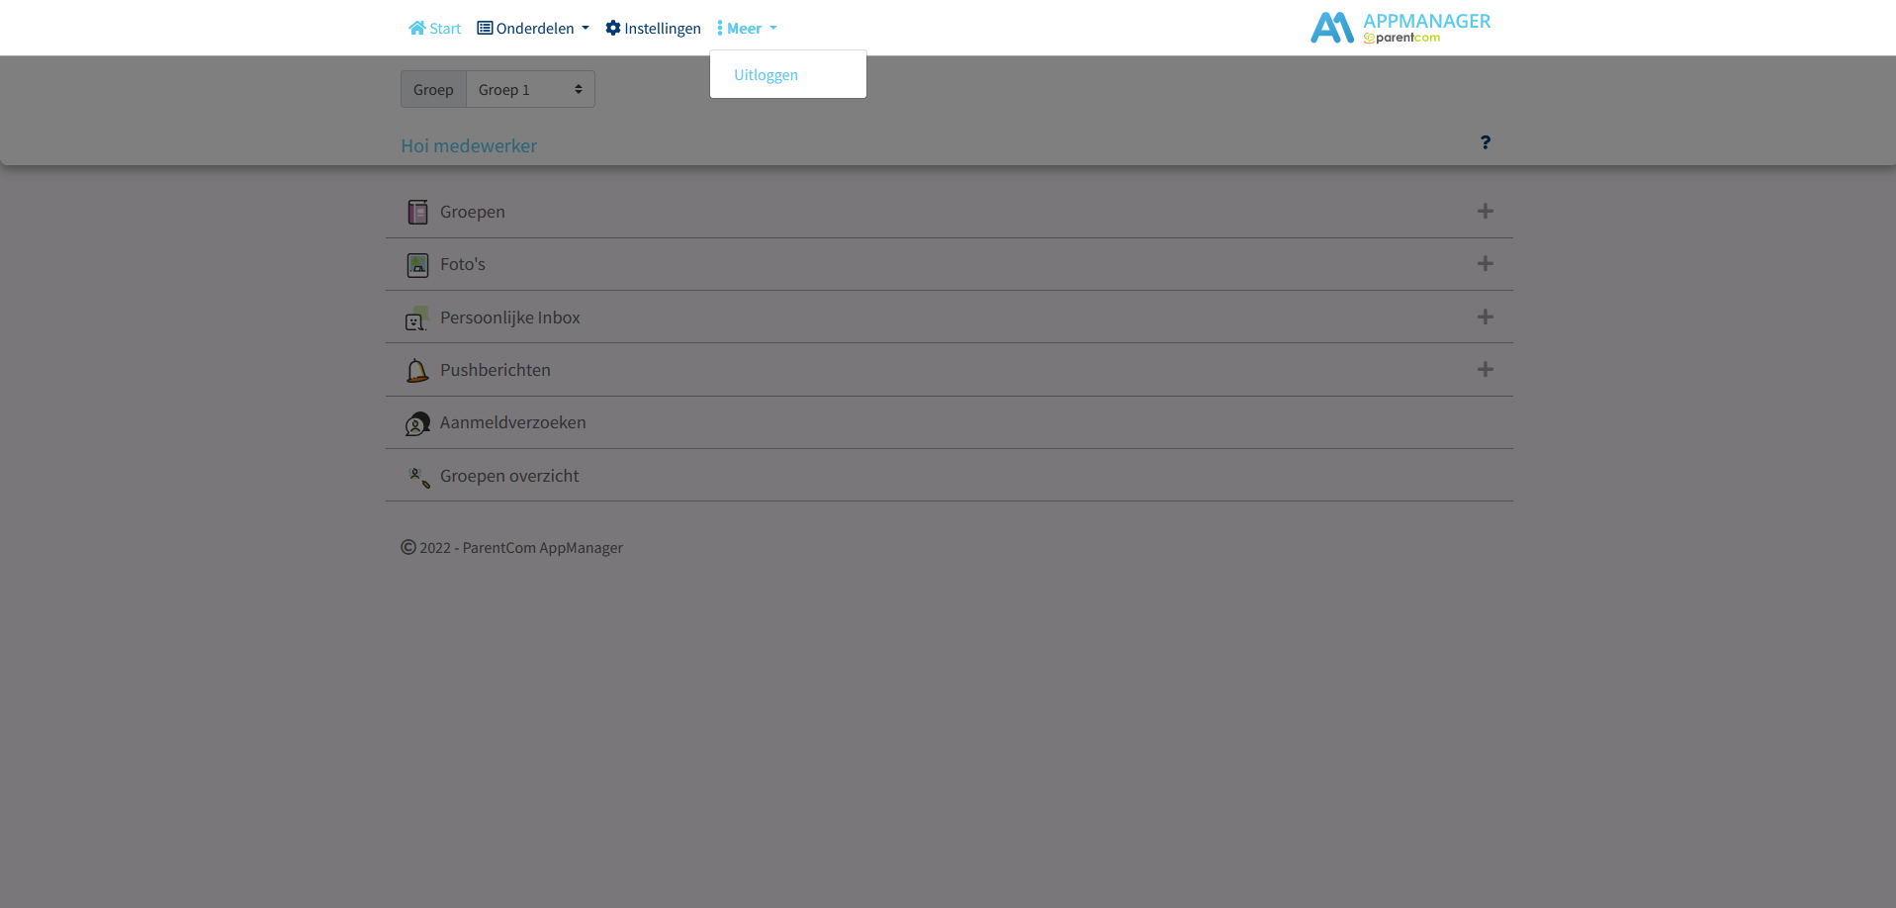Open Pushberichten
Image resolution: width=1896 pixels, height=908 pixels.
point(496,370)
